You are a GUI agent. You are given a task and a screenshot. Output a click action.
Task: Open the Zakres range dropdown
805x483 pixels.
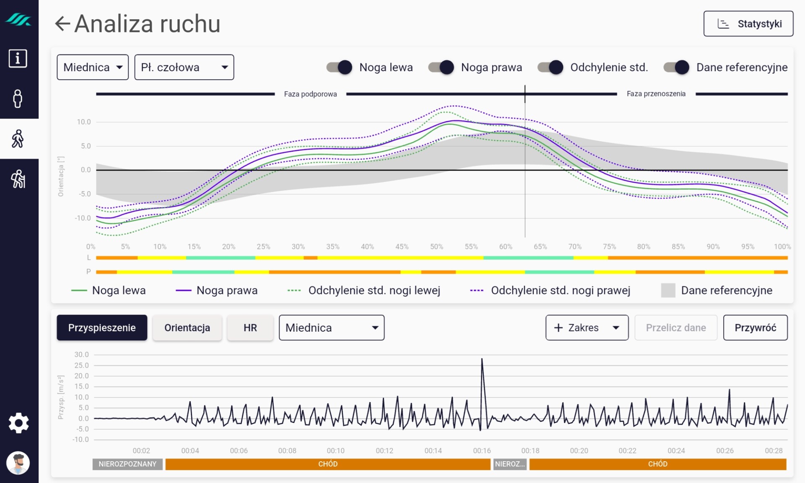pos(587,327)
